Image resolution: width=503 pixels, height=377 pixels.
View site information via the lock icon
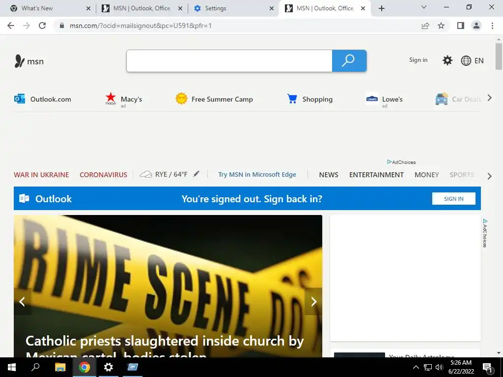tap(62, 26)
